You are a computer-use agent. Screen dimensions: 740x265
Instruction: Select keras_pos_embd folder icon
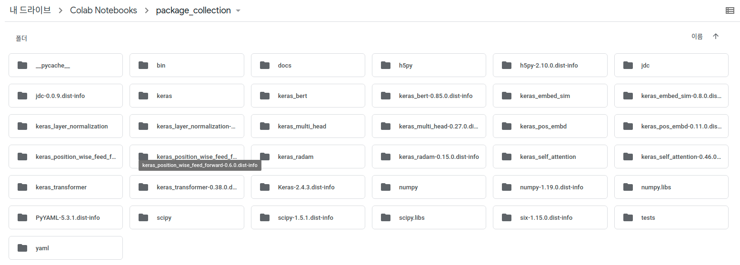[x=507, y=126]
